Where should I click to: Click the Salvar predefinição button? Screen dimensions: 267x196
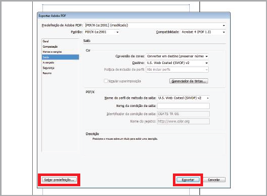(x=59, y=180)
